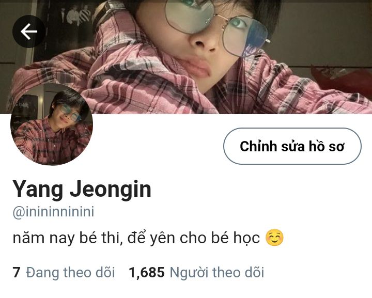Tap the words hồ sơ in the edit button
This screenshot has height=298, width=372.
(x=326, y=146)
